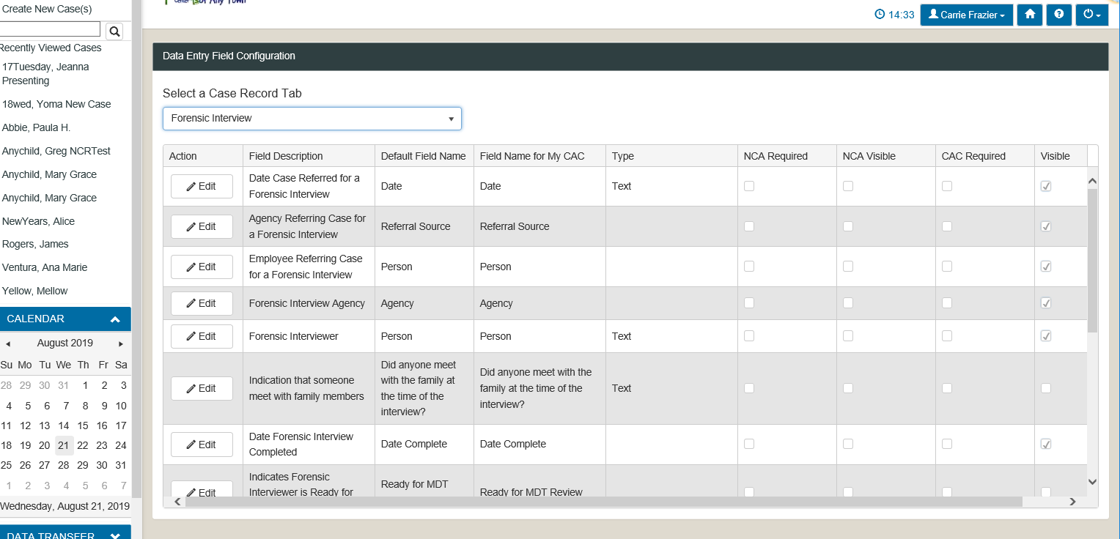Open recent case NewYears, Alice
Image resolution: width=1120 pixels, height=539 pixels.
pos(38,221)
